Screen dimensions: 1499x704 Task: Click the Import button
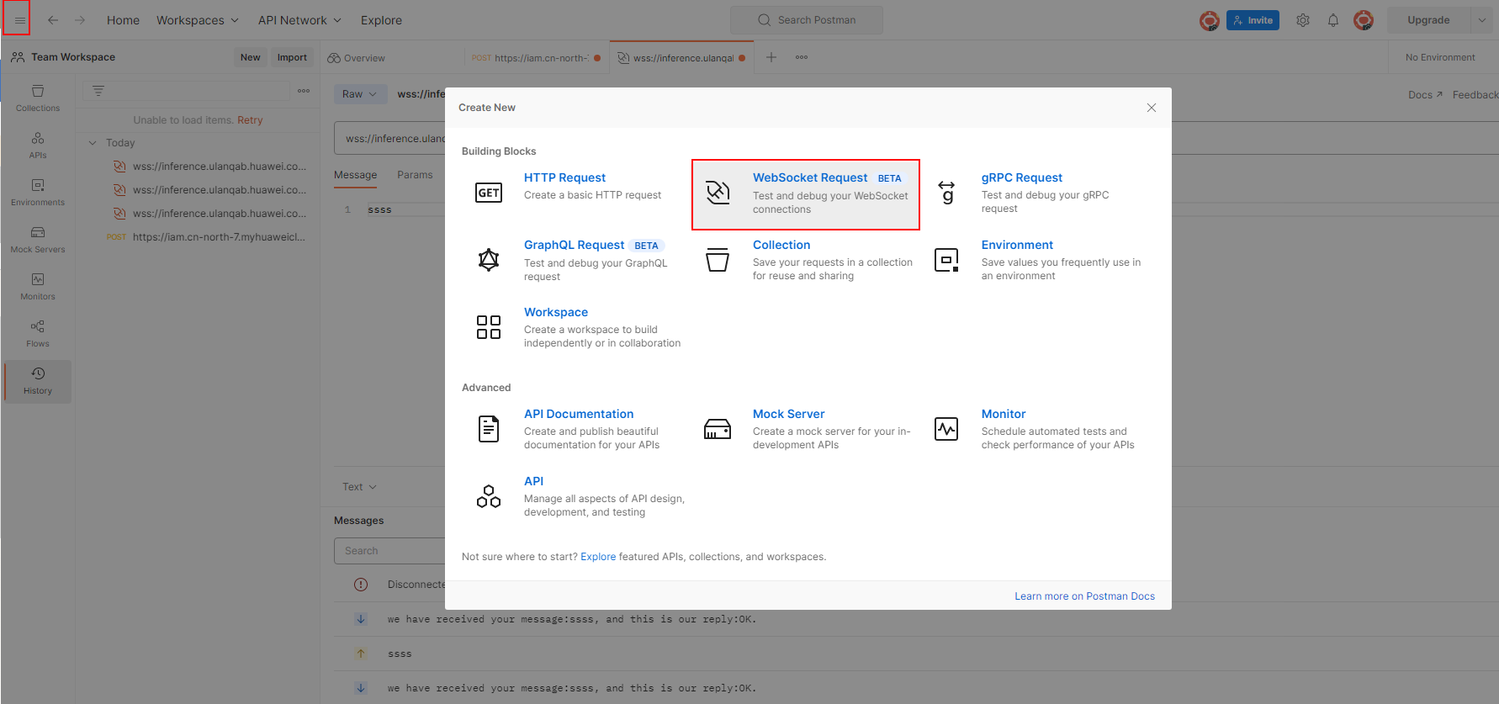[x=292, y=57]
